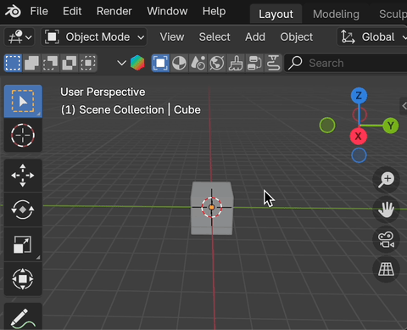Viewport: 407px width, 330px height.
Task: Toggle the world globe filter icon
Action: pos(217,63)
